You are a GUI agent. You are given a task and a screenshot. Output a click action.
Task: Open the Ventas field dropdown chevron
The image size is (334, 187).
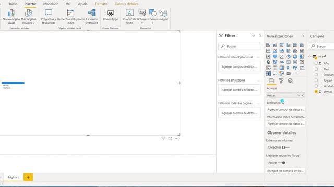pyautogui.click(x=299, y=95)
